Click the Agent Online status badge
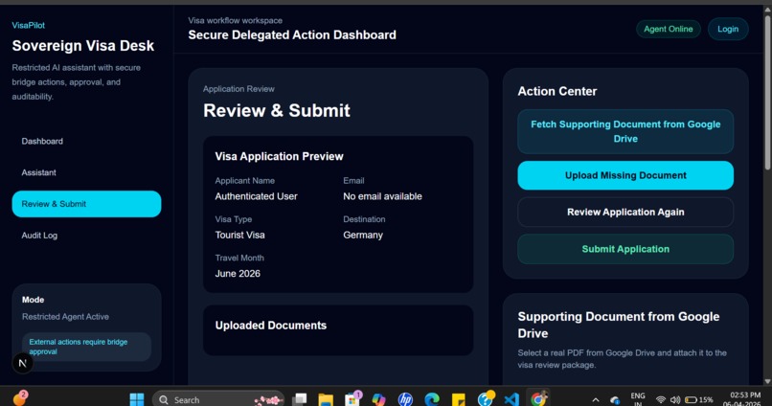 669,29
